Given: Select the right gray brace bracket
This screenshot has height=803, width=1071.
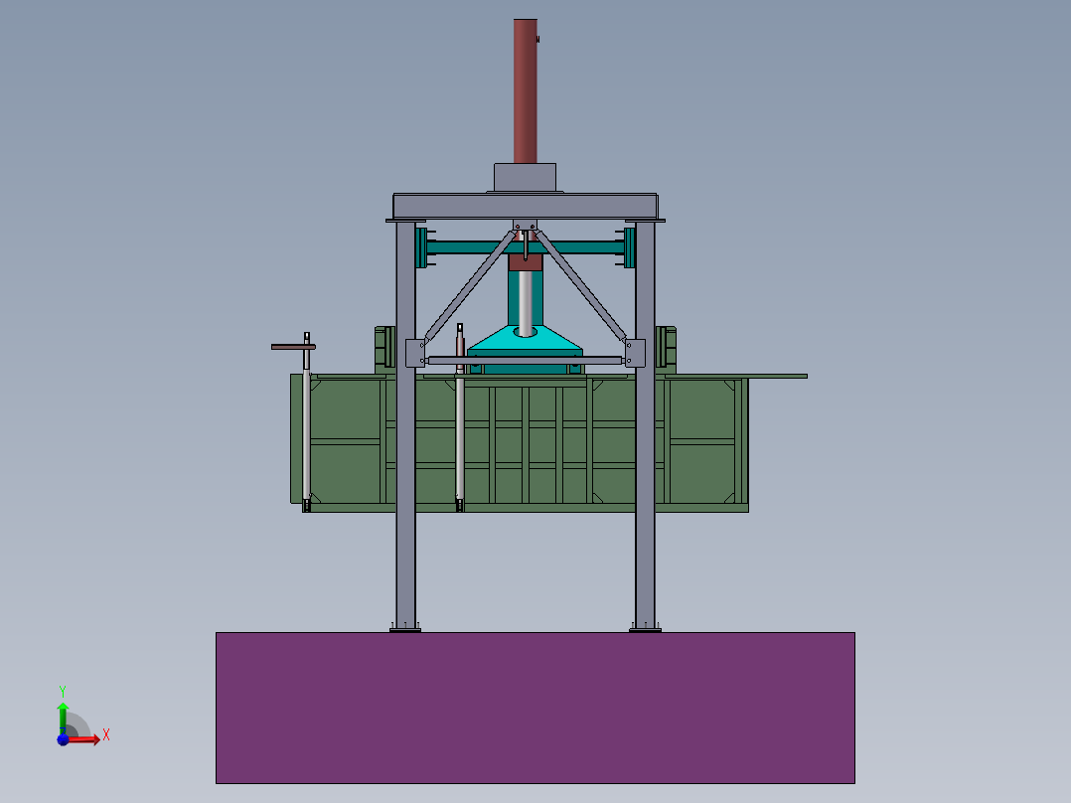Looking at the screenshot, I should pos(636,353).
